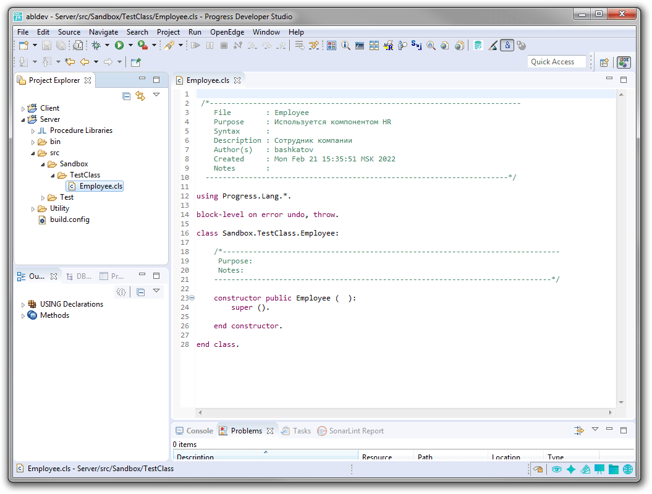Screen dimensions: 652x494
Task: Click the pin editor toolbar icon
Action: tap(135, 62)
